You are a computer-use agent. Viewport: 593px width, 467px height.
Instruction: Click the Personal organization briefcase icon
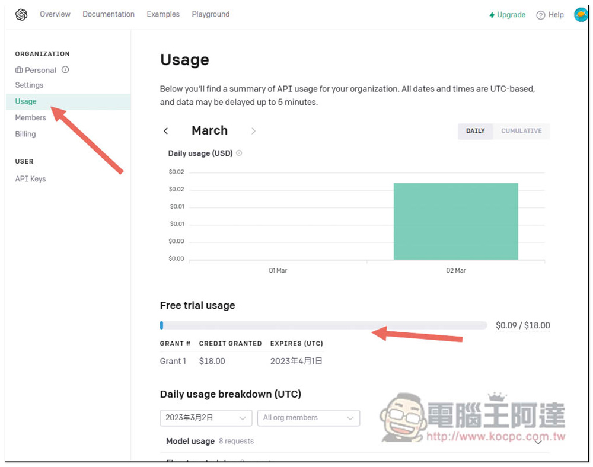19,70
